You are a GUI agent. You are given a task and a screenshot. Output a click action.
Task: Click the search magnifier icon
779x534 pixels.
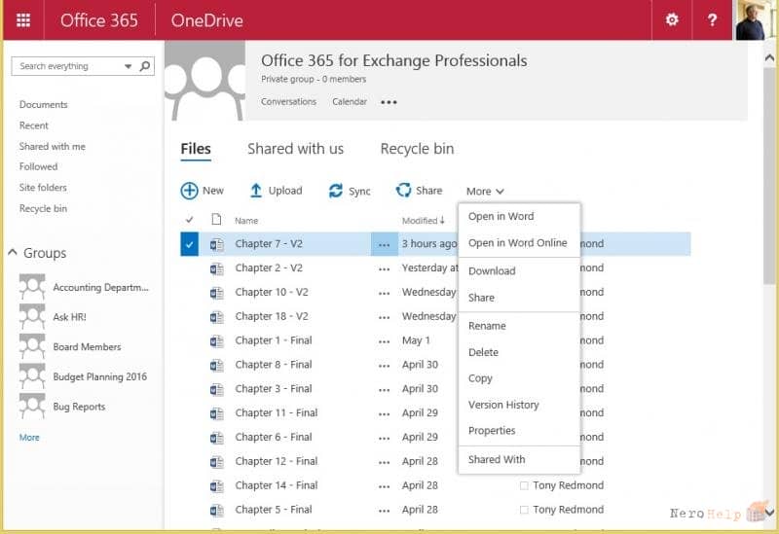pyautogui.click(x=145, y=66)
